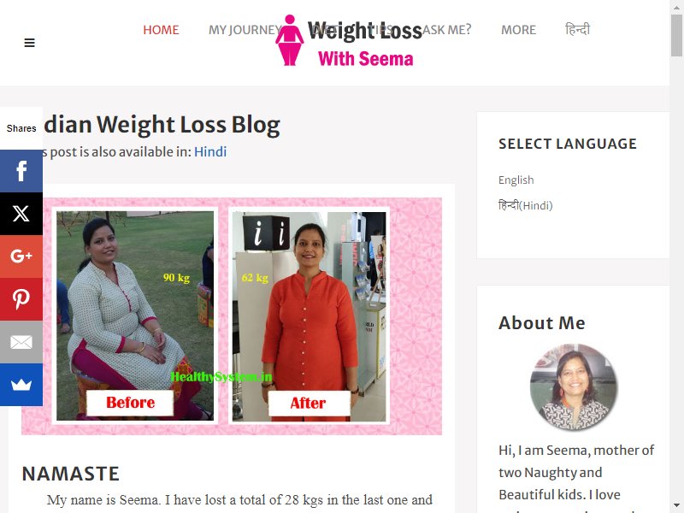Share by email using the envelope icon
This screenshot has width=684, height=513.
[21, 342]
